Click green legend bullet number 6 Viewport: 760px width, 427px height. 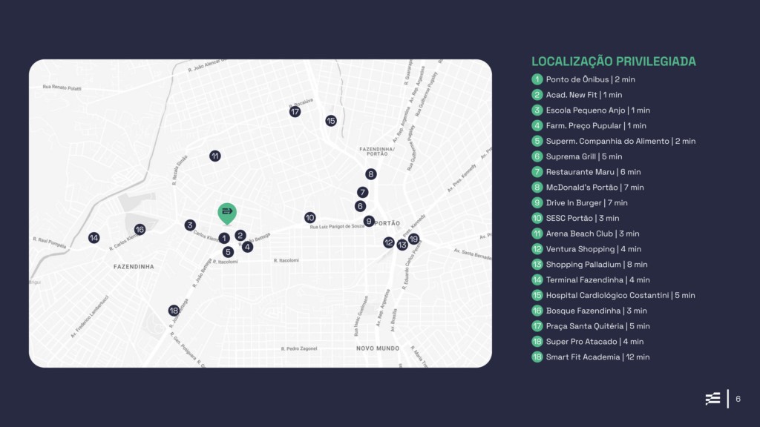pos(537,156)
